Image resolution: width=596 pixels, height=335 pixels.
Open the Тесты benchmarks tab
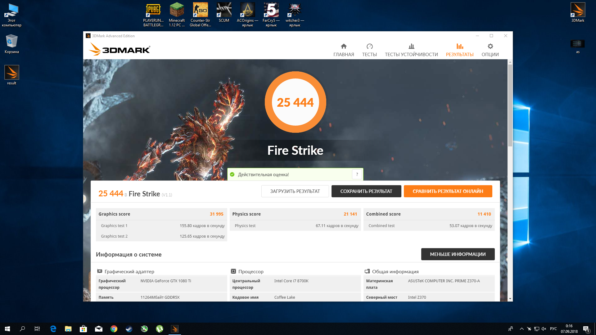[x=369, y=50]
